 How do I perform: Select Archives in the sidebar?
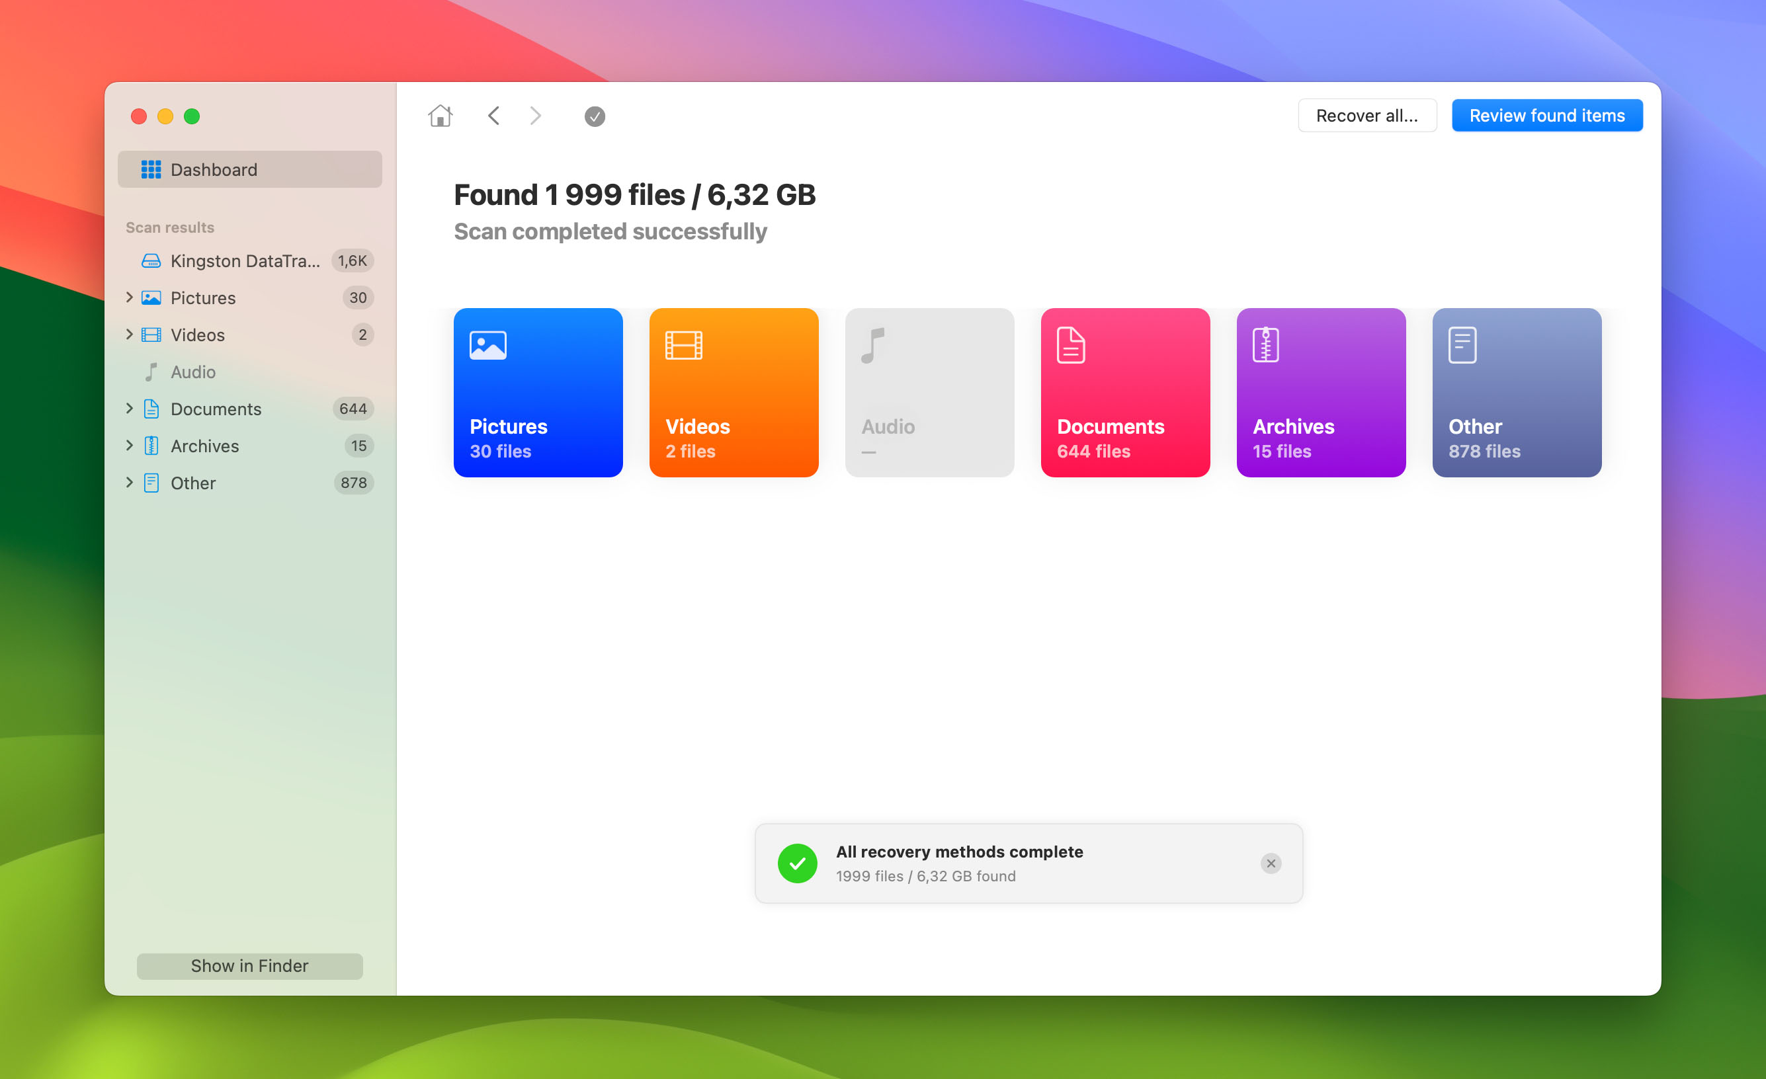249,446
